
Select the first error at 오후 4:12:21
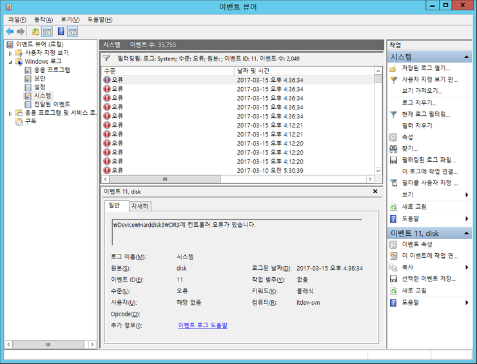(237, 125)
